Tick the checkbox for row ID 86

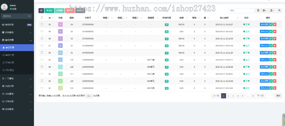click(42, 52)
